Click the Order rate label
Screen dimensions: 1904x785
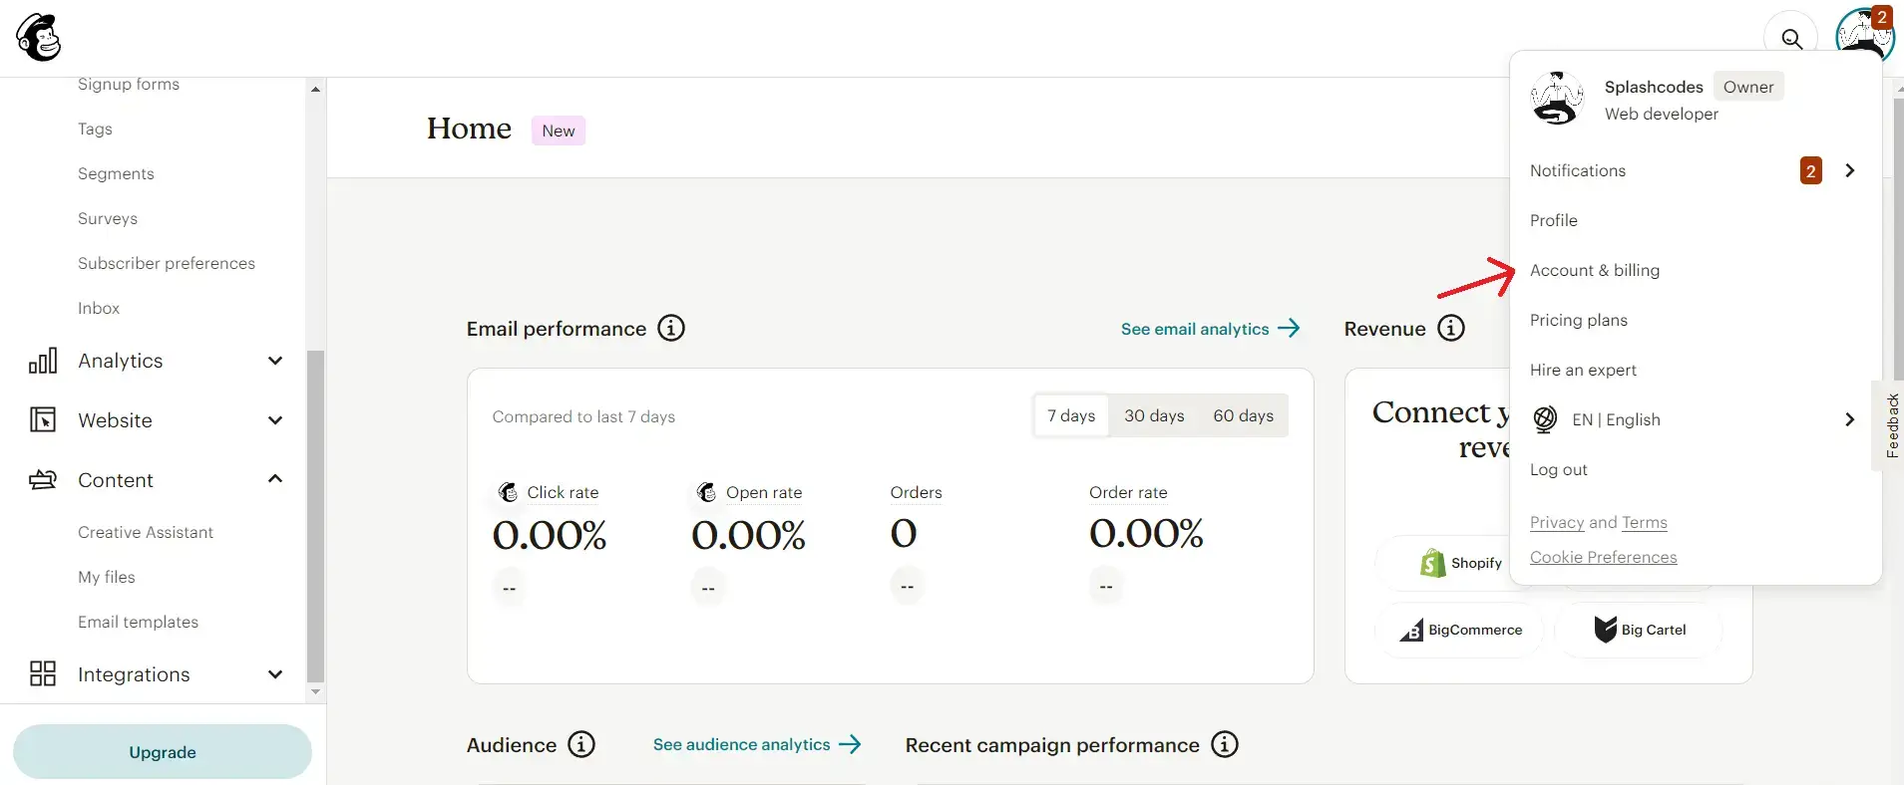[x=1128, y=492]
